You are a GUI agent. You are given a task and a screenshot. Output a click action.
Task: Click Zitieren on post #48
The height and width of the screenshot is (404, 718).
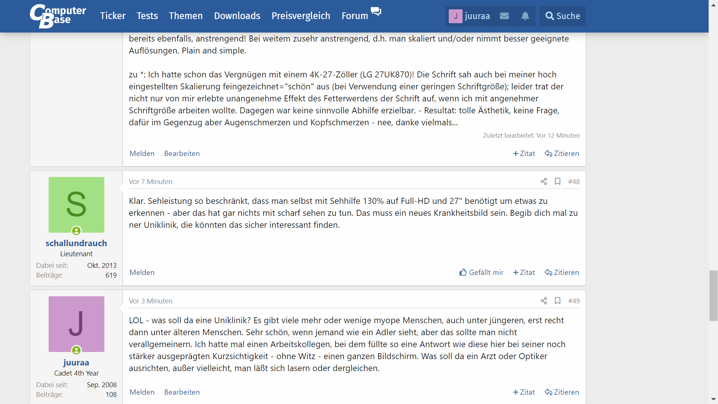[x=562, y=272]
